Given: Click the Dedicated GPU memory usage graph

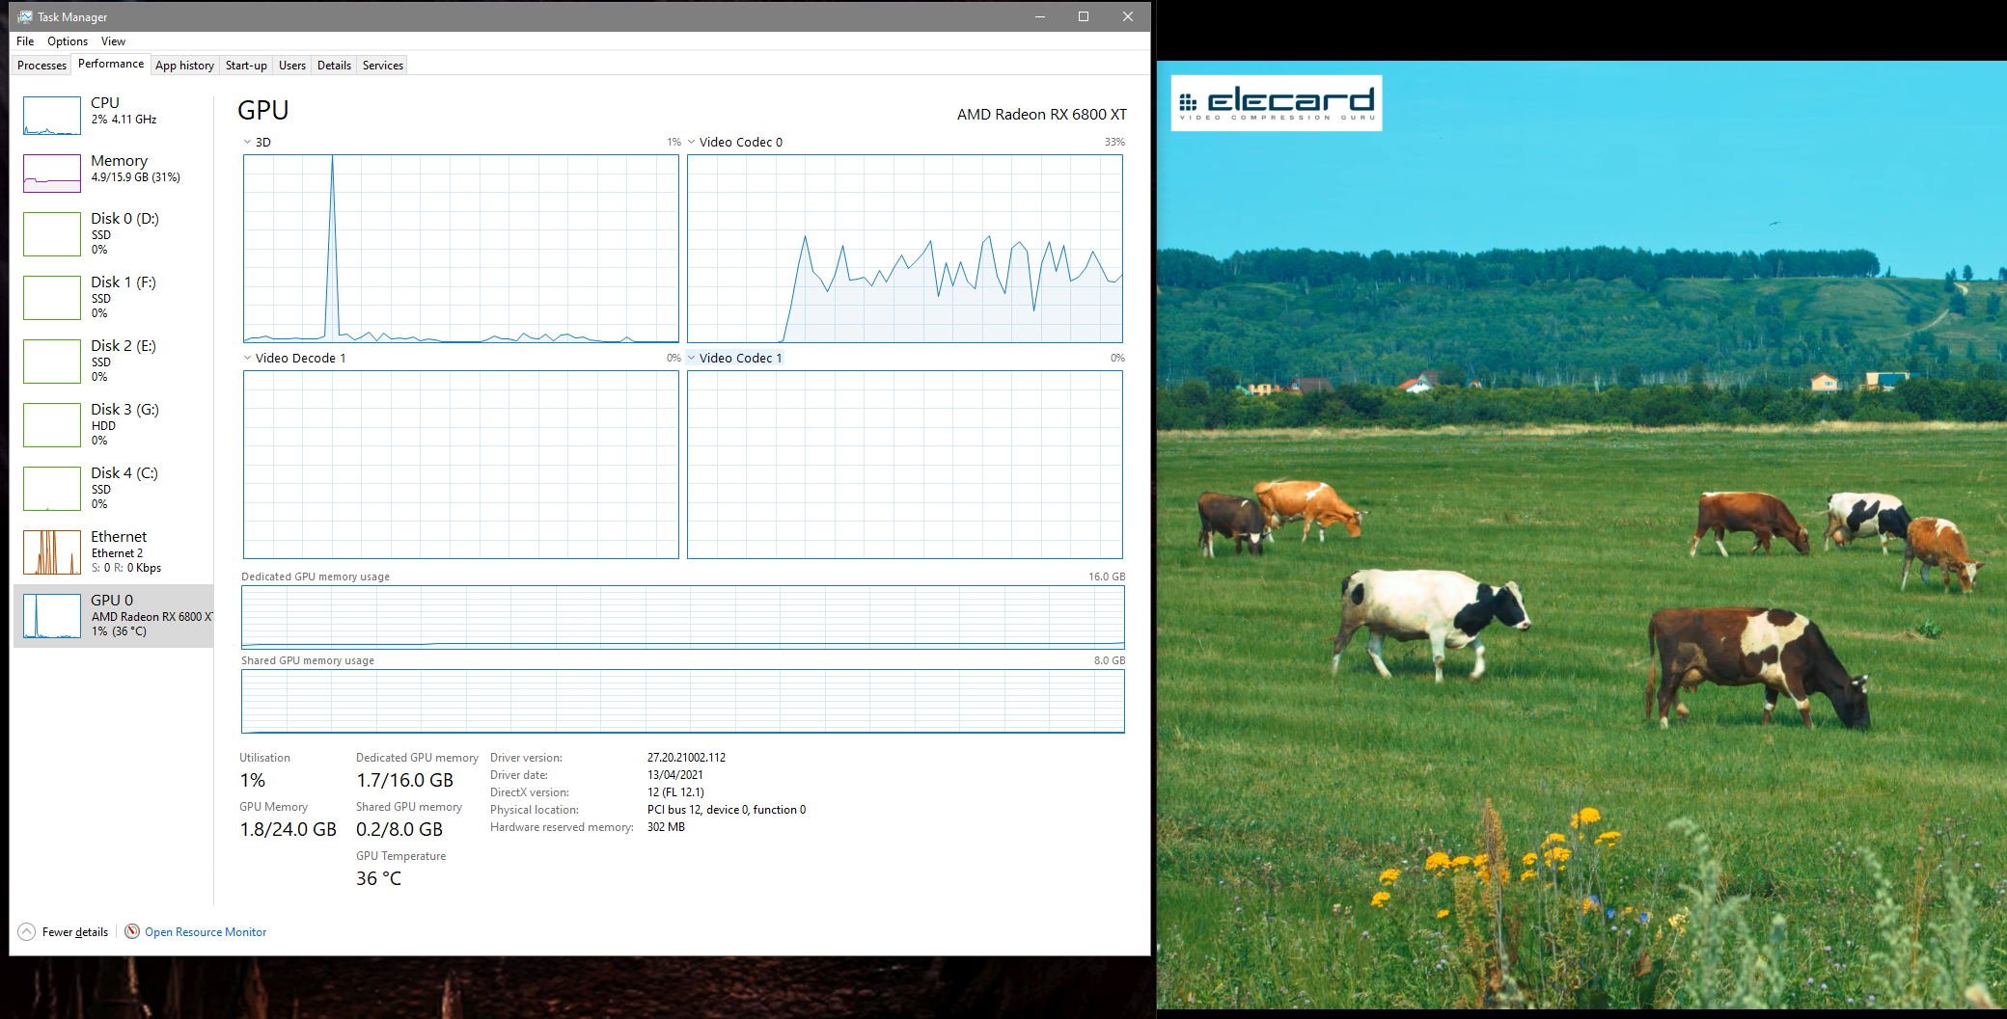Looking at the screenshot, I should click(683, 617).
